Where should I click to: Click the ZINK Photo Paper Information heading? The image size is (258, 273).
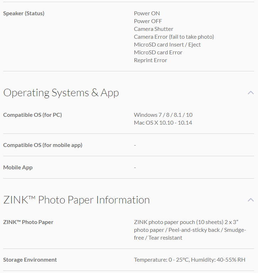76,200
